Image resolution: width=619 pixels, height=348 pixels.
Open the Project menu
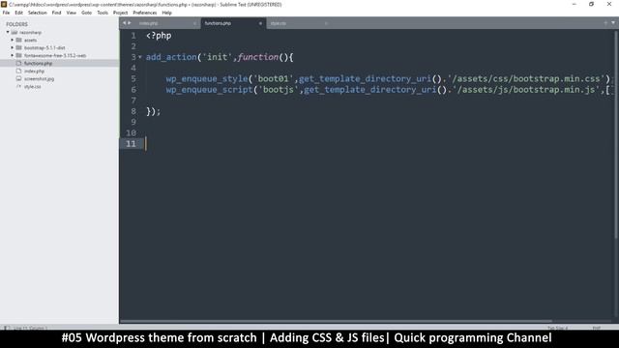coord(120,13)
